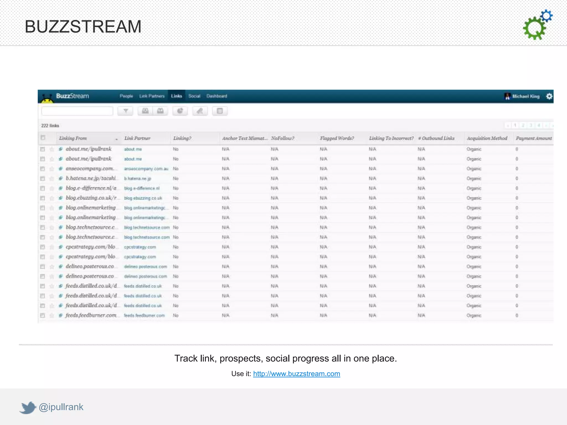Click the first bookmark toolbar icon
Image resolution: width=567 pixels, height=425 pixels.
pyautogui.click(x=145, y=111)
